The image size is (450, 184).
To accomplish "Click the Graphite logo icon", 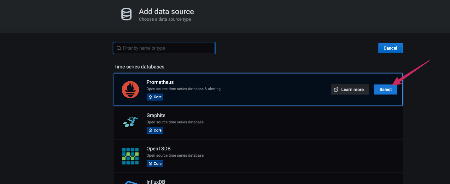I will tap(130, 122).
